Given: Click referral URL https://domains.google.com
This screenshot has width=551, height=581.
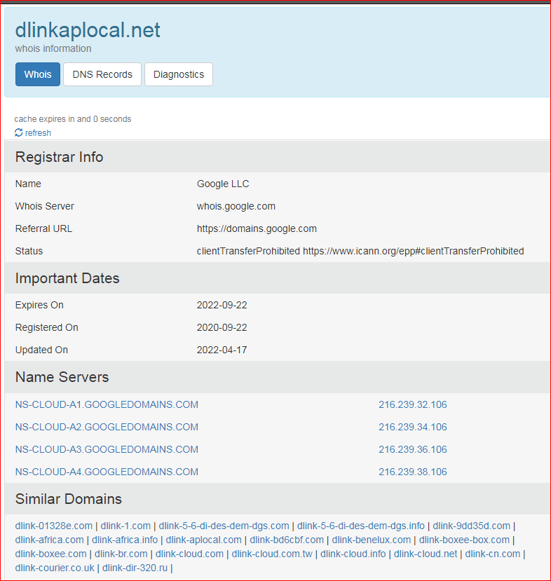Looking at the screenshot, I should (x=257, y=228).
